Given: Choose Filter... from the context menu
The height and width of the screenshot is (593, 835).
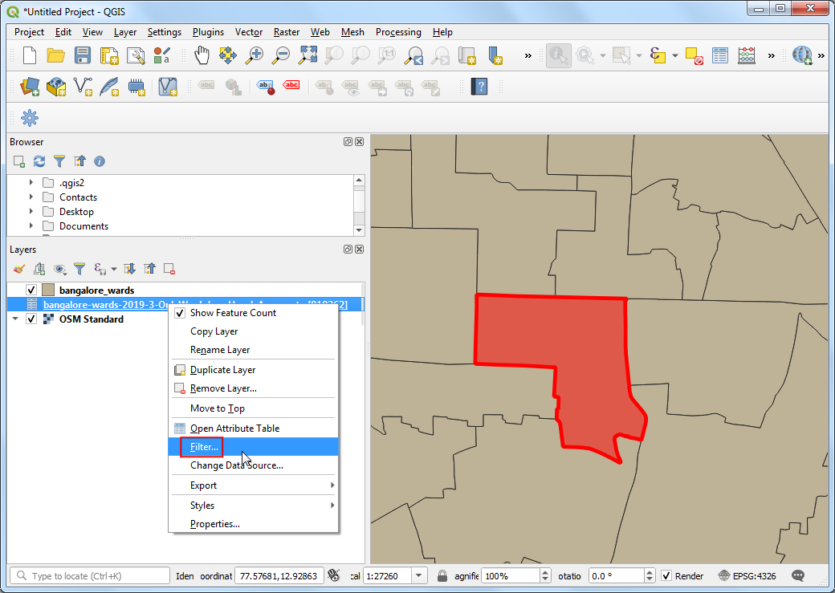Looking at the screenshot, I should [x=204, y=447].
